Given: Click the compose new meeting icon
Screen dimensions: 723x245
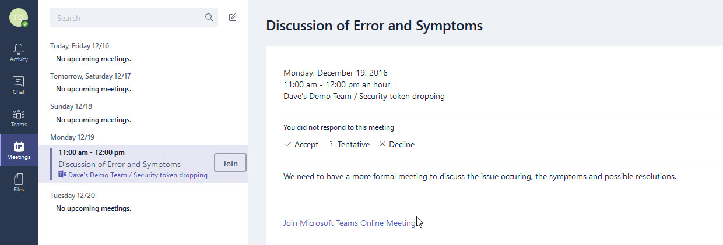Looking at the screenshot, I should tap(233, 17).
